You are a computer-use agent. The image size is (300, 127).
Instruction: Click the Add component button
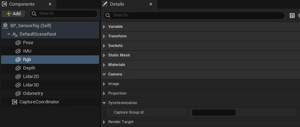(13, 14)
